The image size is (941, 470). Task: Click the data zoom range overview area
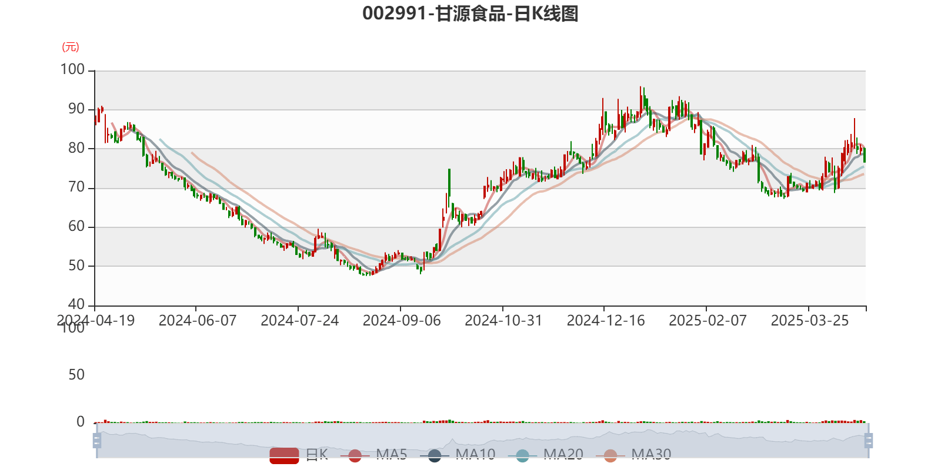pyautogui.click(x=482, y=441)
